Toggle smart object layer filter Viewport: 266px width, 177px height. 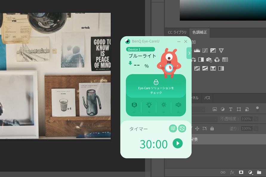[247, 109]
